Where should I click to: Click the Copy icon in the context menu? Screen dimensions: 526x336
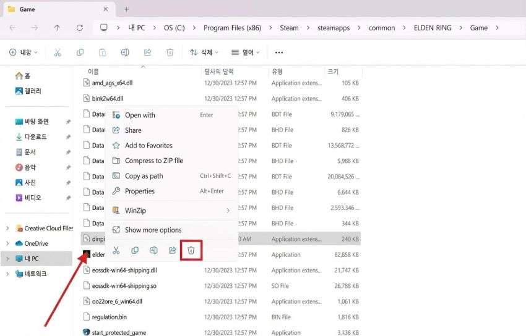(135, 250)
